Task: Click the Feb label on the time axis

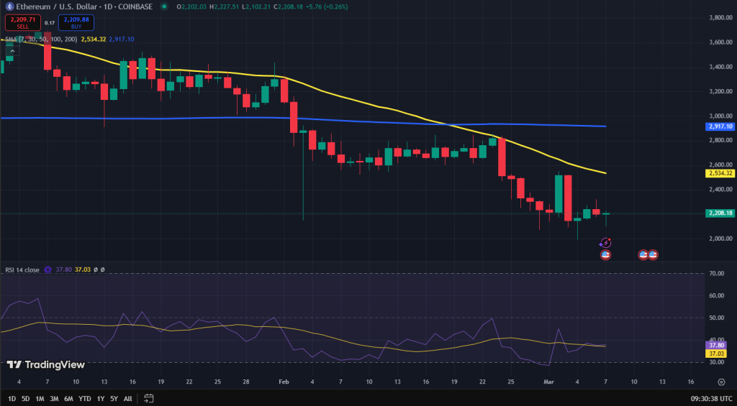Action: [x=283, y=382]
